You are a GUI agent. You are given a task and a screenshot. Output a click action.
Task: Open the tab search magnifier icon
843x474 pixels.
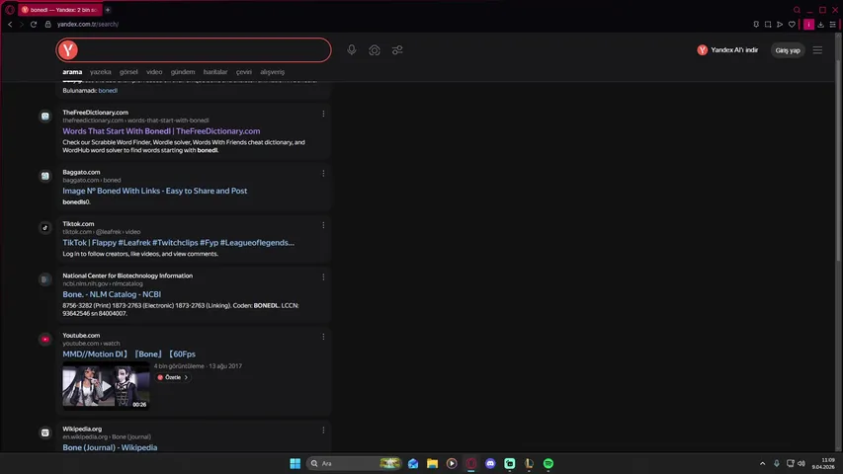pos(797,10)
